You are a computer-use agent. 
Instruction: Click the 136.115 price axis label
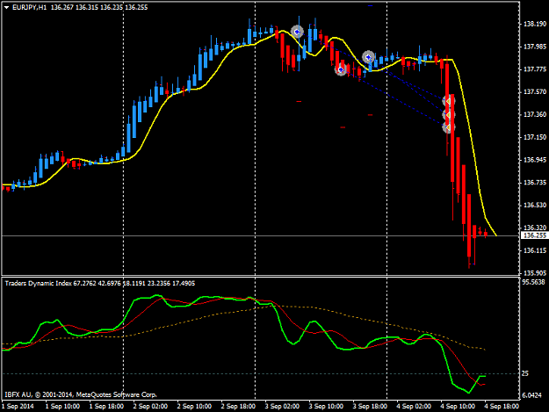coord(535,250)
